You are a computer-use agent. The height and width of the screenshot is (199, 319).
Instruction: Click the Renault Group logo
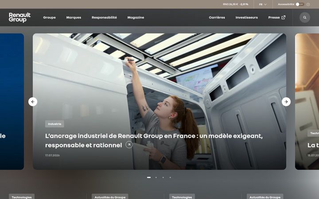19,17
